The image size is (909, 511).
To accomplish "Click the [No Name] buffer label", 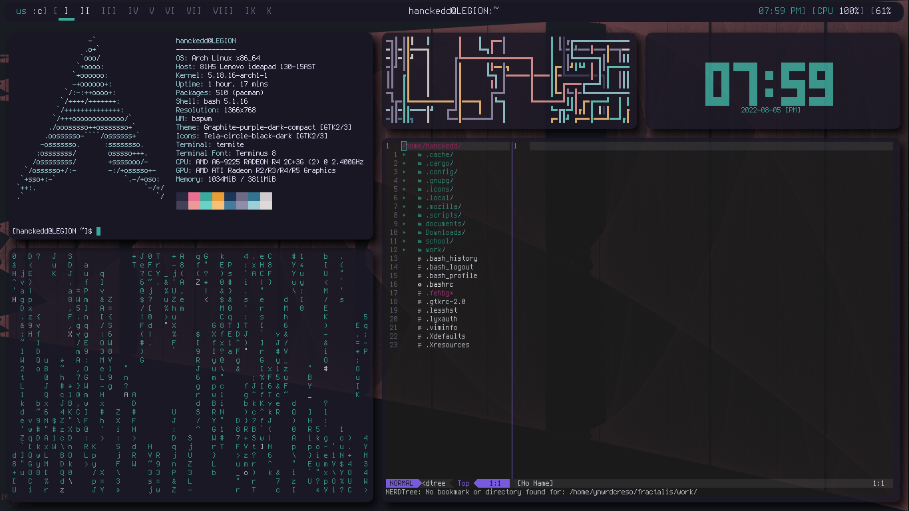I will 536,483.
